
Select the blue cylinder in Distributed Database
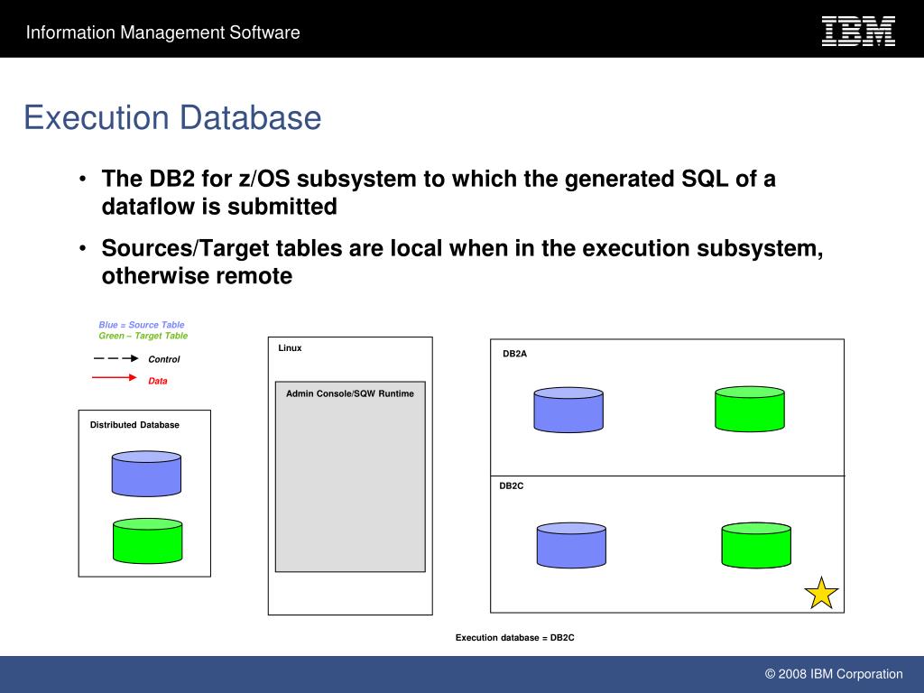point(146,473)
